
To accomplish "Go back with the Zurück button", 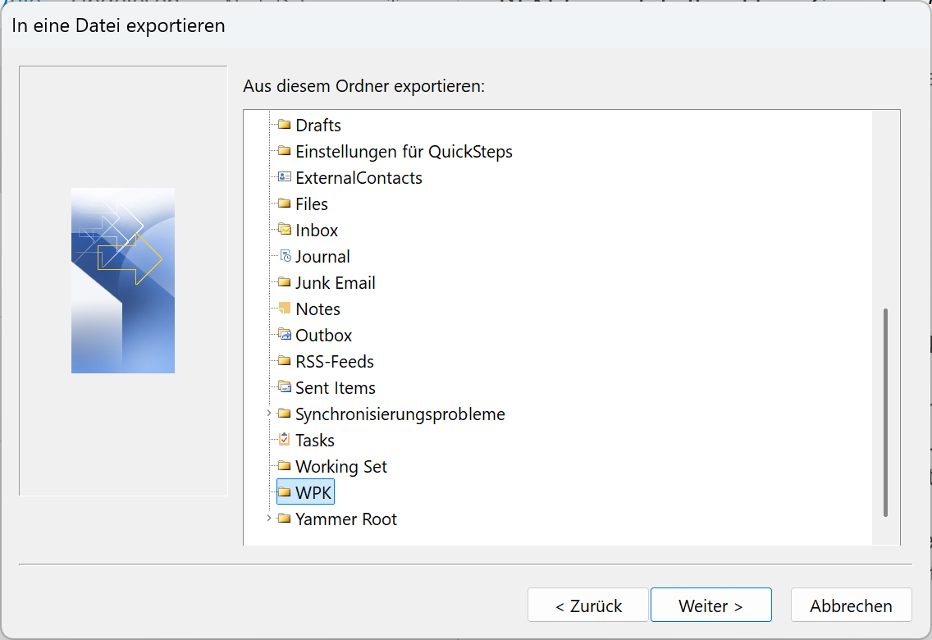I will pos(588,605).
